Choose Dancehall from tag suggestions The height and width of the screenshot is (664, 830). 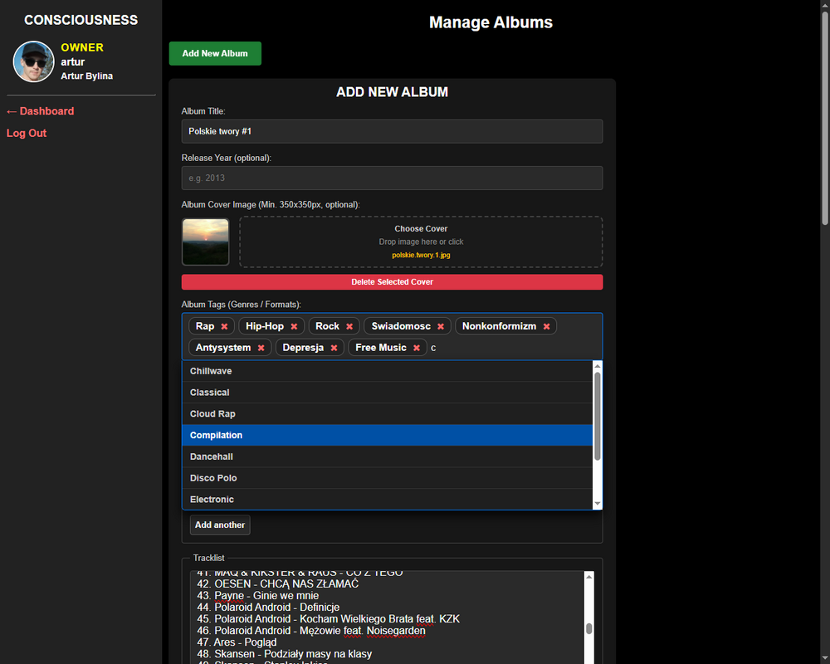(x=388, y=456)
